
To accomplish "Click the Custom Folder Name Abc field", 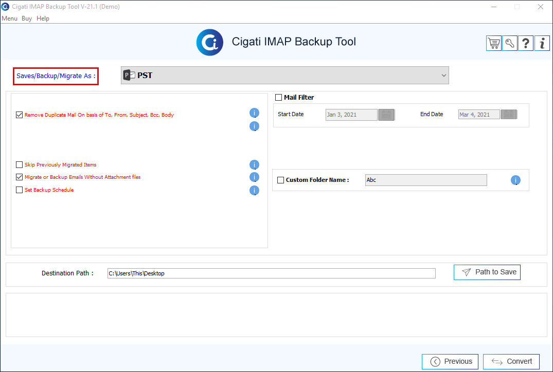I will (426, 180).
